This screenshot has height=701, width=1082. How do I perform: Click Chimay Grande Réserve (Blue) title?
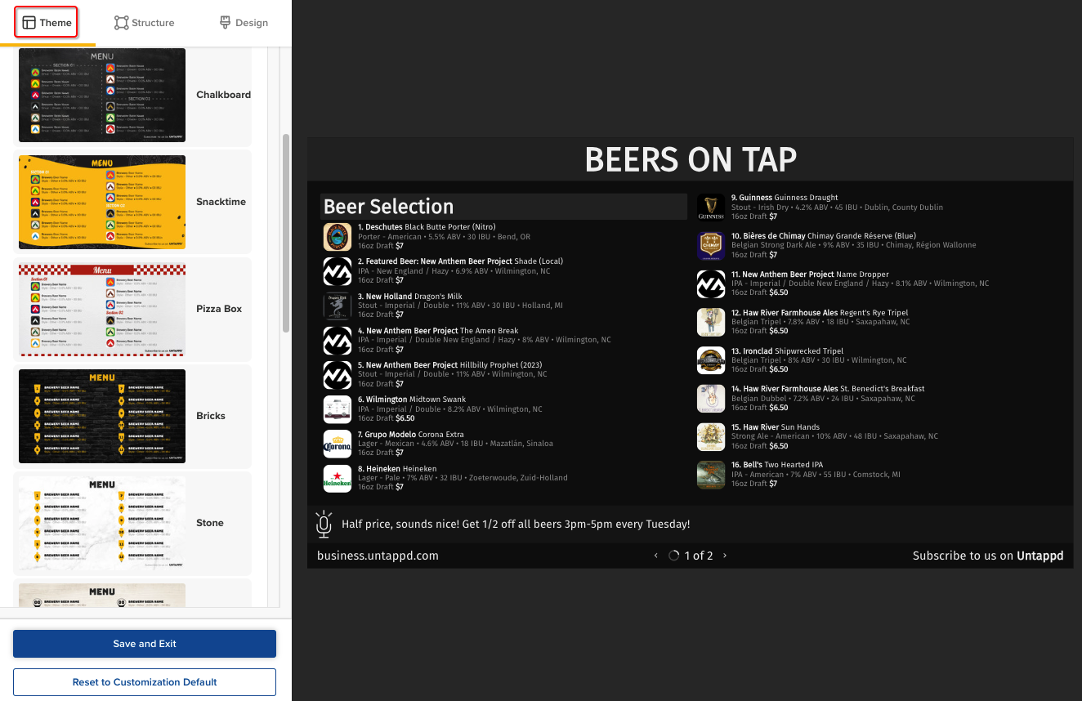[824, 236]
